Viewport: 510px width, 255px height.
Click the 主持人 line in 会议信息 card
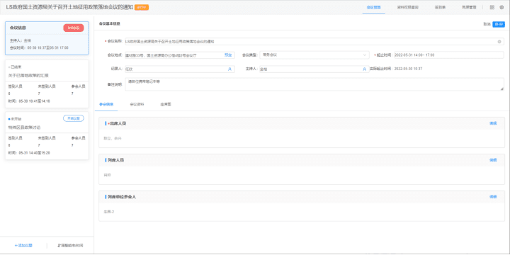coord(21,40)
